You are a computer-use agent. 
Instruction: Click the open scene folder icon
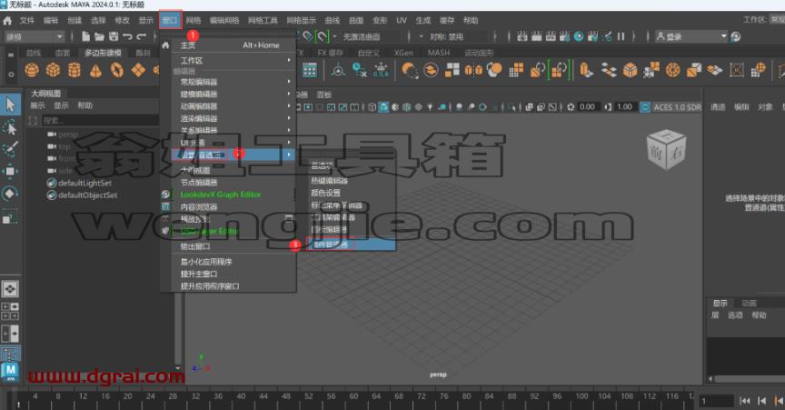click(100, 36)
